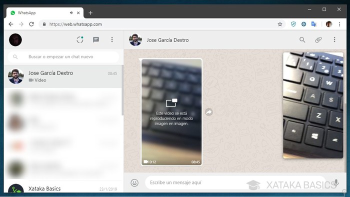
Task: Click the search or new chat field
Action: 63,56
